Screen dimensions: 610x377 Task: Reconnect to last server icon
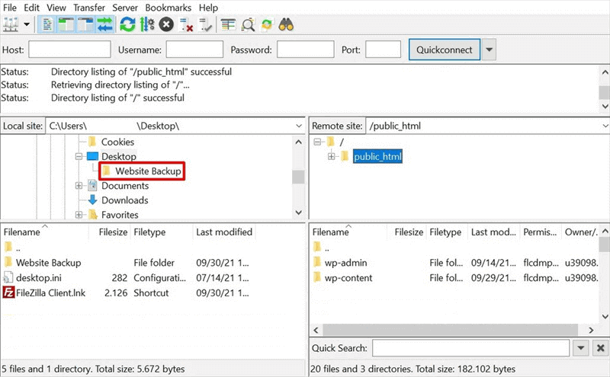click(x=204, y=24)
